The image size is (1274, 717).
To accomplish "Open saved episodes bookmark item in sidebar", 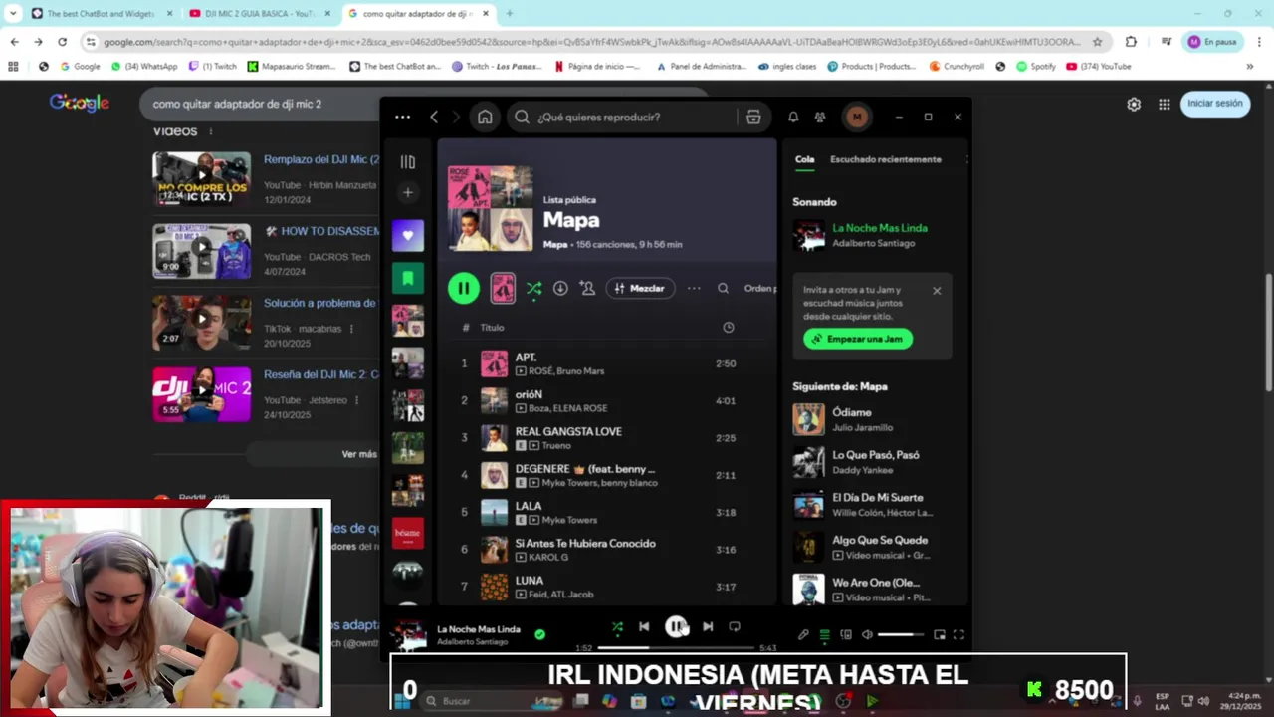I will pyautogui.click(x=407, y=278).
